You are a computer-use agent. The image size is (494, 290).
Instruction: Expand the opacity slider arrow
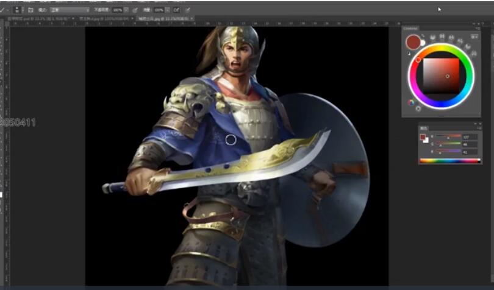(x=126, y=10)
